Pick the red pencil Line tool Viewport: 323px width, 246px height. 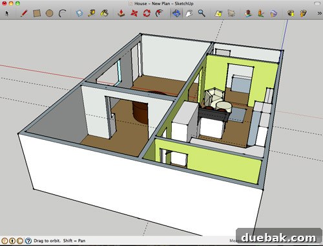pos(24,14)
